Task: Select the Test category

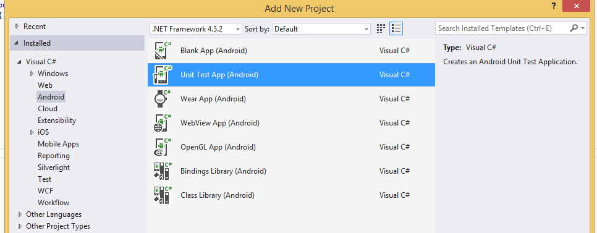Action: (x=44, y=179)
